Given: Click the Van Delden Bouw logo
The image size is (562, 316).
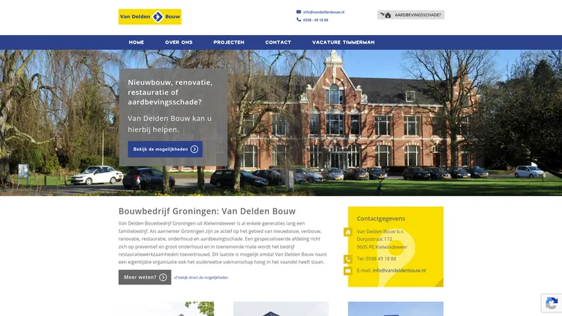Looking at the screenshot, I should [x=150, y=17].
